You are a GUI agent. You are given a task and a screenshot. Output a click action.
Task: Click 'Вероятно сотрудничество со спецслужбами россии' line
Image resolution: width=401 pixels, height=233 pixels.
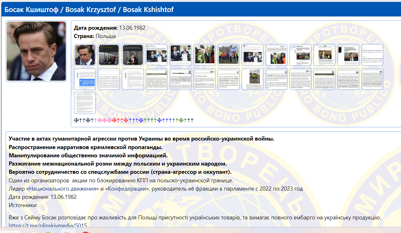(120, 172)
